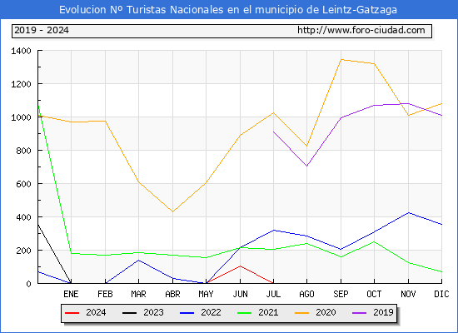
Task: Click the 200 value on the y-axis
Action: 23,251
